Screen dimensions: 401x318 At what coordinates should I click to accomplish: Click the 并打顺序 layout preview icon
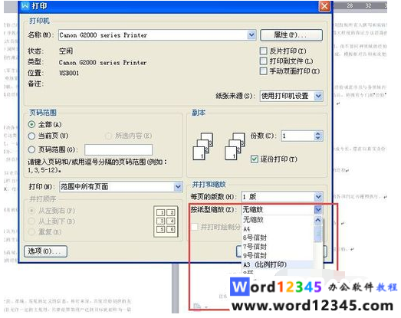166,221
